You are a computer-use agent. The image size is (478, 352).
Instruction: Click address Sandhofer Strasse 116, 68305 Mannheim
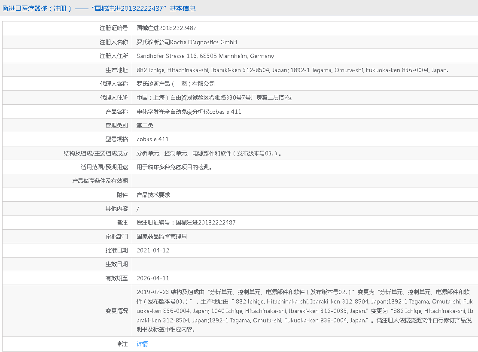tap(205, 56)
